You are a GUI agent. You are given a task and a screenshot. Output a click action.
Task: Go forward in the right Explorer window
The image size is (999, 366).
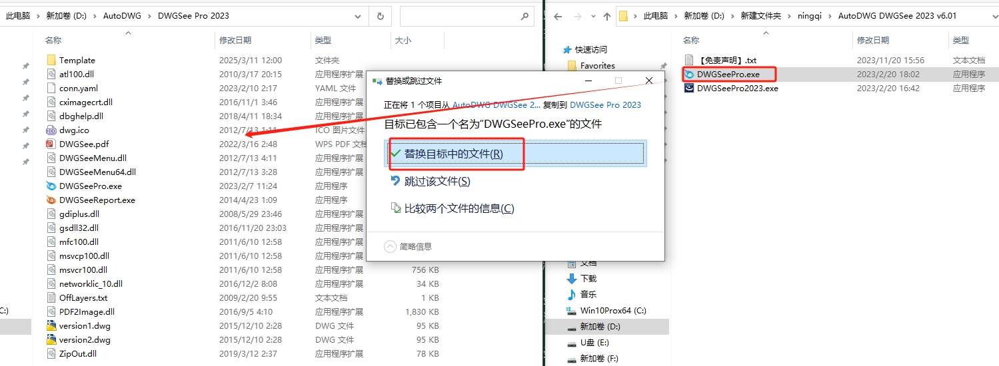click(x=577, y=16)
